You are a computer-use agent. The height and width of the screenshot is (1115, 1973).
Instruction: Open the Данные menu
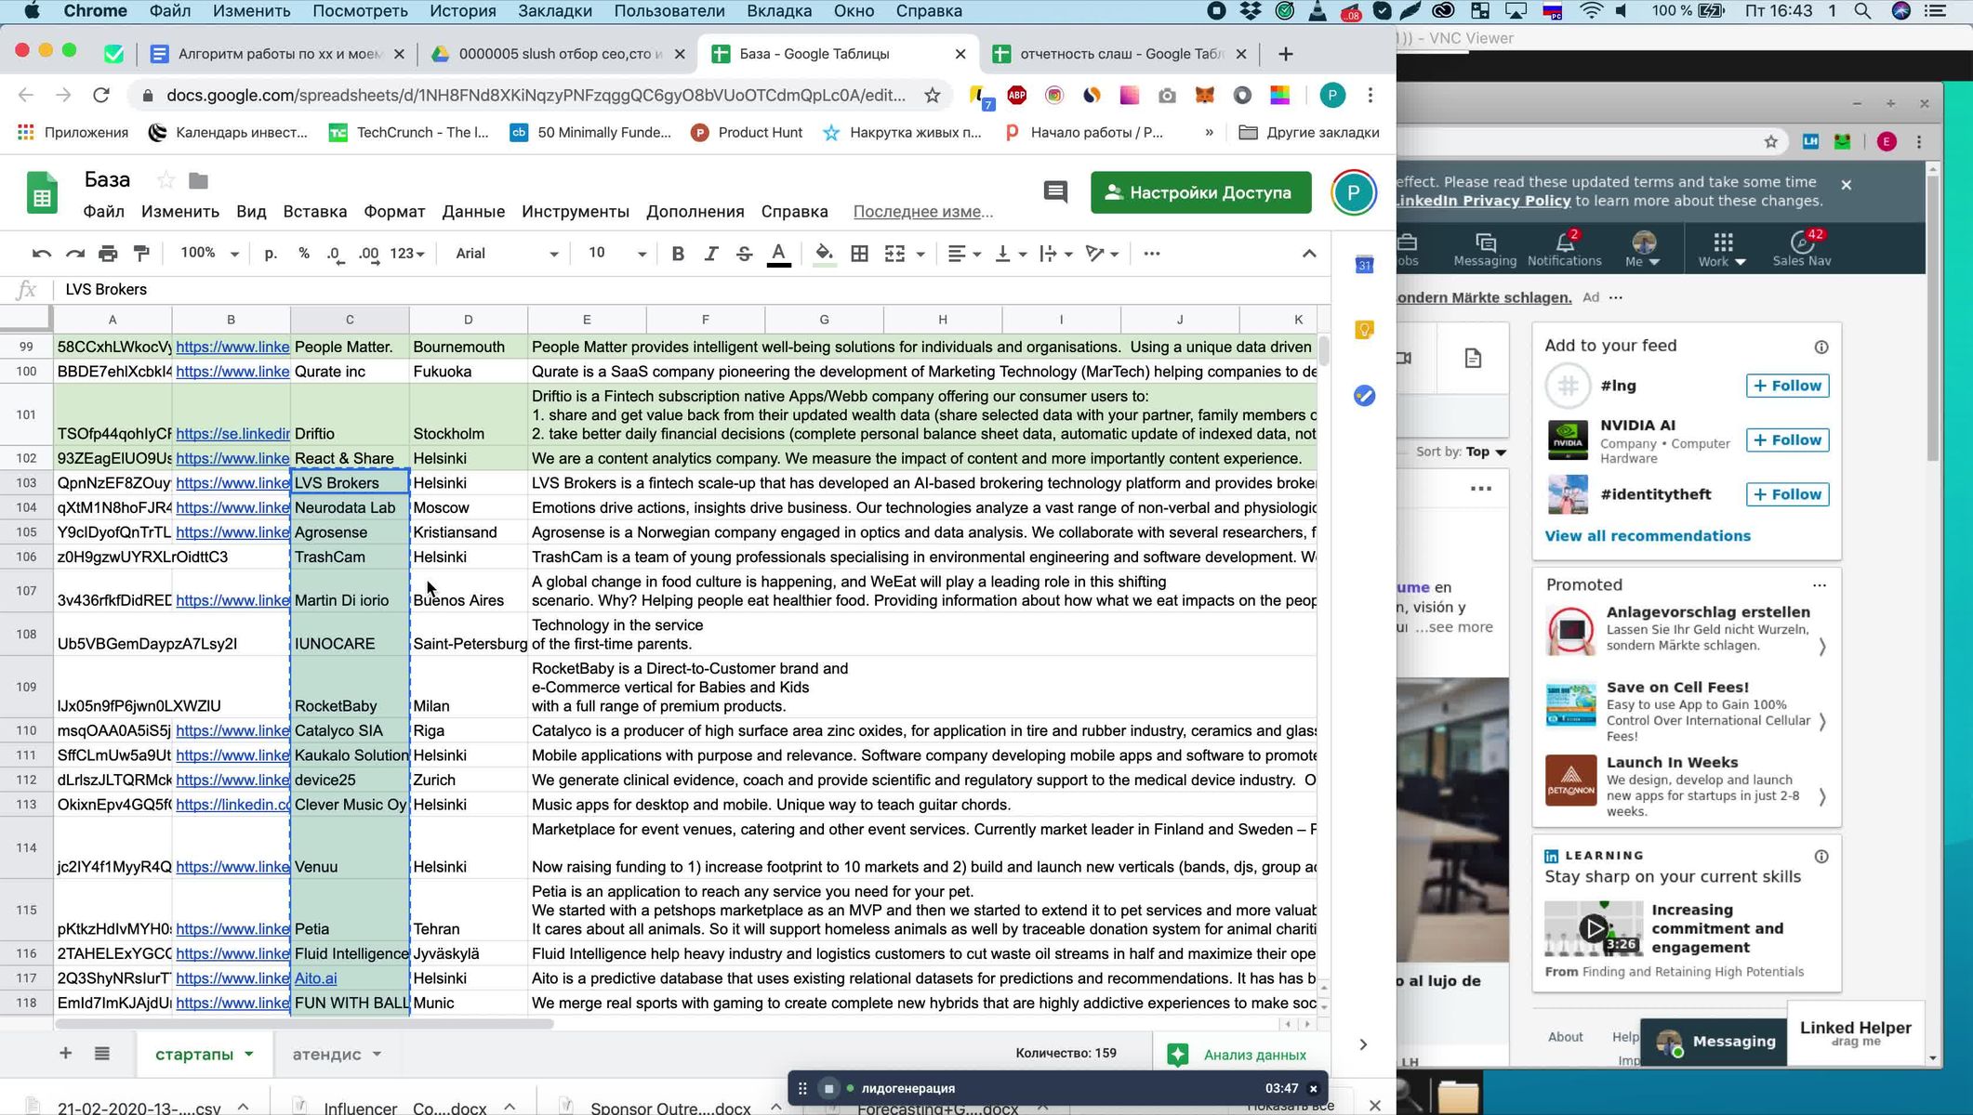[473, 212]
